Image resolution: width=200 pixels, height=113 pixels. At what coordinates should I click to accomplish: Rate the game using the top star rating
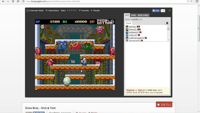click(x=72, y=10)
